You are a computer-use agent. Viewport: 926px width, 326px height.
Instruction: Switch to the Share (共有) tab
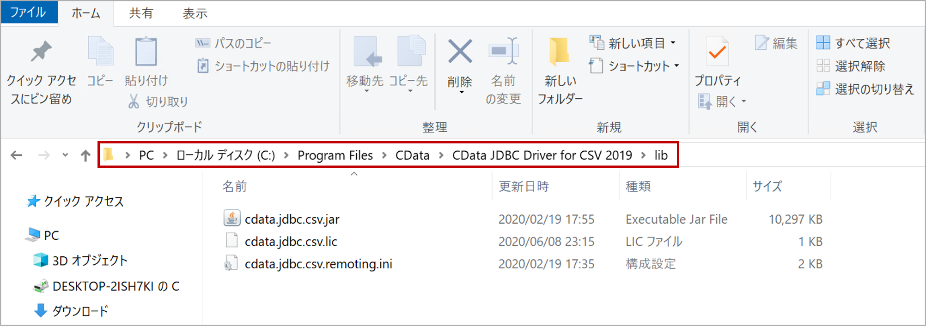pos(141,13)
